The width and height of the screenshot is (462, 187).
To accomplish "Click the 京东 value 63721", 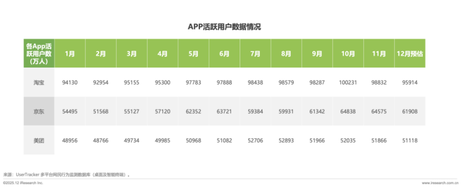I will tap(225, 112).
